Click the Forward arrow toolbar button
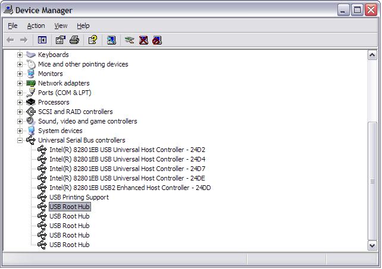Viewport: 382px width, 269px height. (24, 40)
